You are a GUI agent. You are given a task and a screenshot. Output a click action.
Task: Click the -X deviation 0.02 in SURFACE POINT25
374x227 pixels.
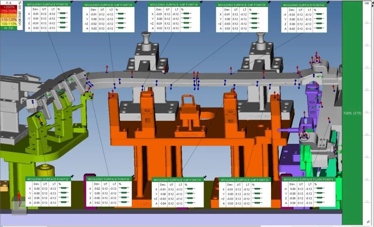[97, 189]
